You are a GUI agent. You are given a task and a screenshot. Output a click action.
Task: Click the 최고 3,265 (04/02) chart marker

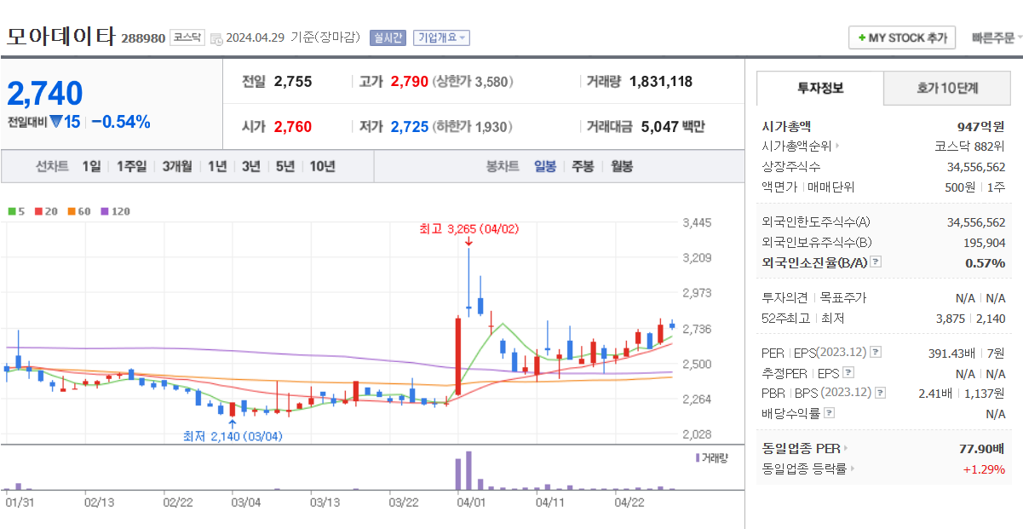468,229
